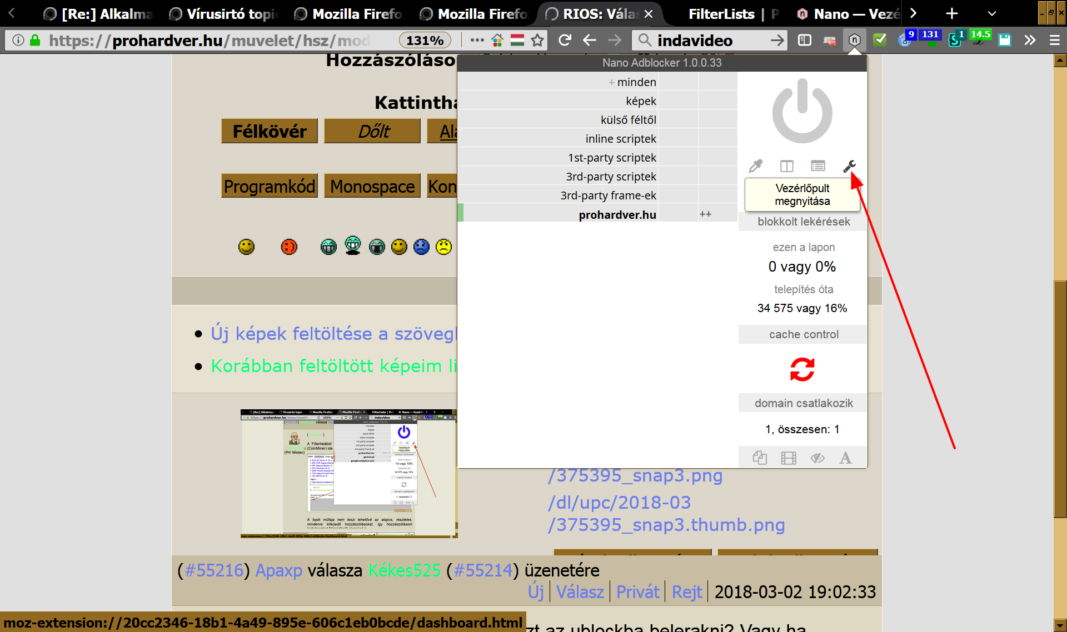Viewport: 1067px width, 632px height.
Task: Open 'Korábban feltöltött képeim' link
Action: click(x=333, y=366)
